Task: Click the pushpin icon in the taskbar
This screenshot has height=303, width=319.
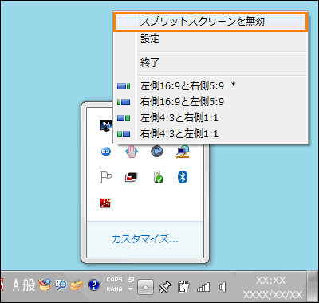Action: [165, 287]
